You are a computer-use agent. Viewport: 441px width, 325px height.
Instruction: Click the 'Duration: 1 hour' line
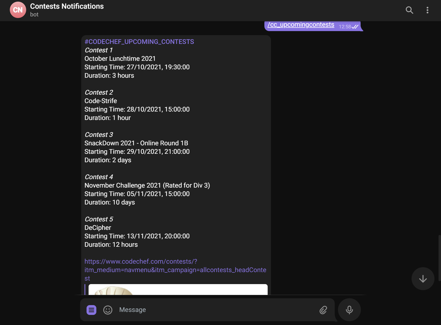pos(108,118)
